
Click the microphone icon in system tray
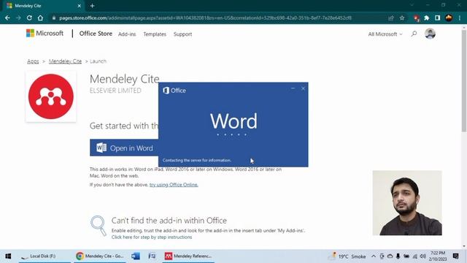coord(398,256)
